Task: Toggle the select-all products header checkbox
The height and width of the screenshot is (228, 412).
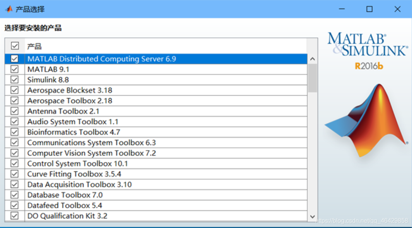Action: point(15,46)
